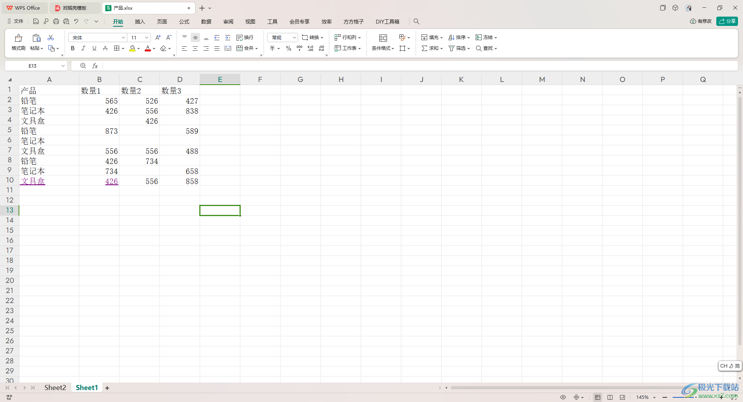Open the 视图 View tab

pyautogui.click(x=250, y=22)
